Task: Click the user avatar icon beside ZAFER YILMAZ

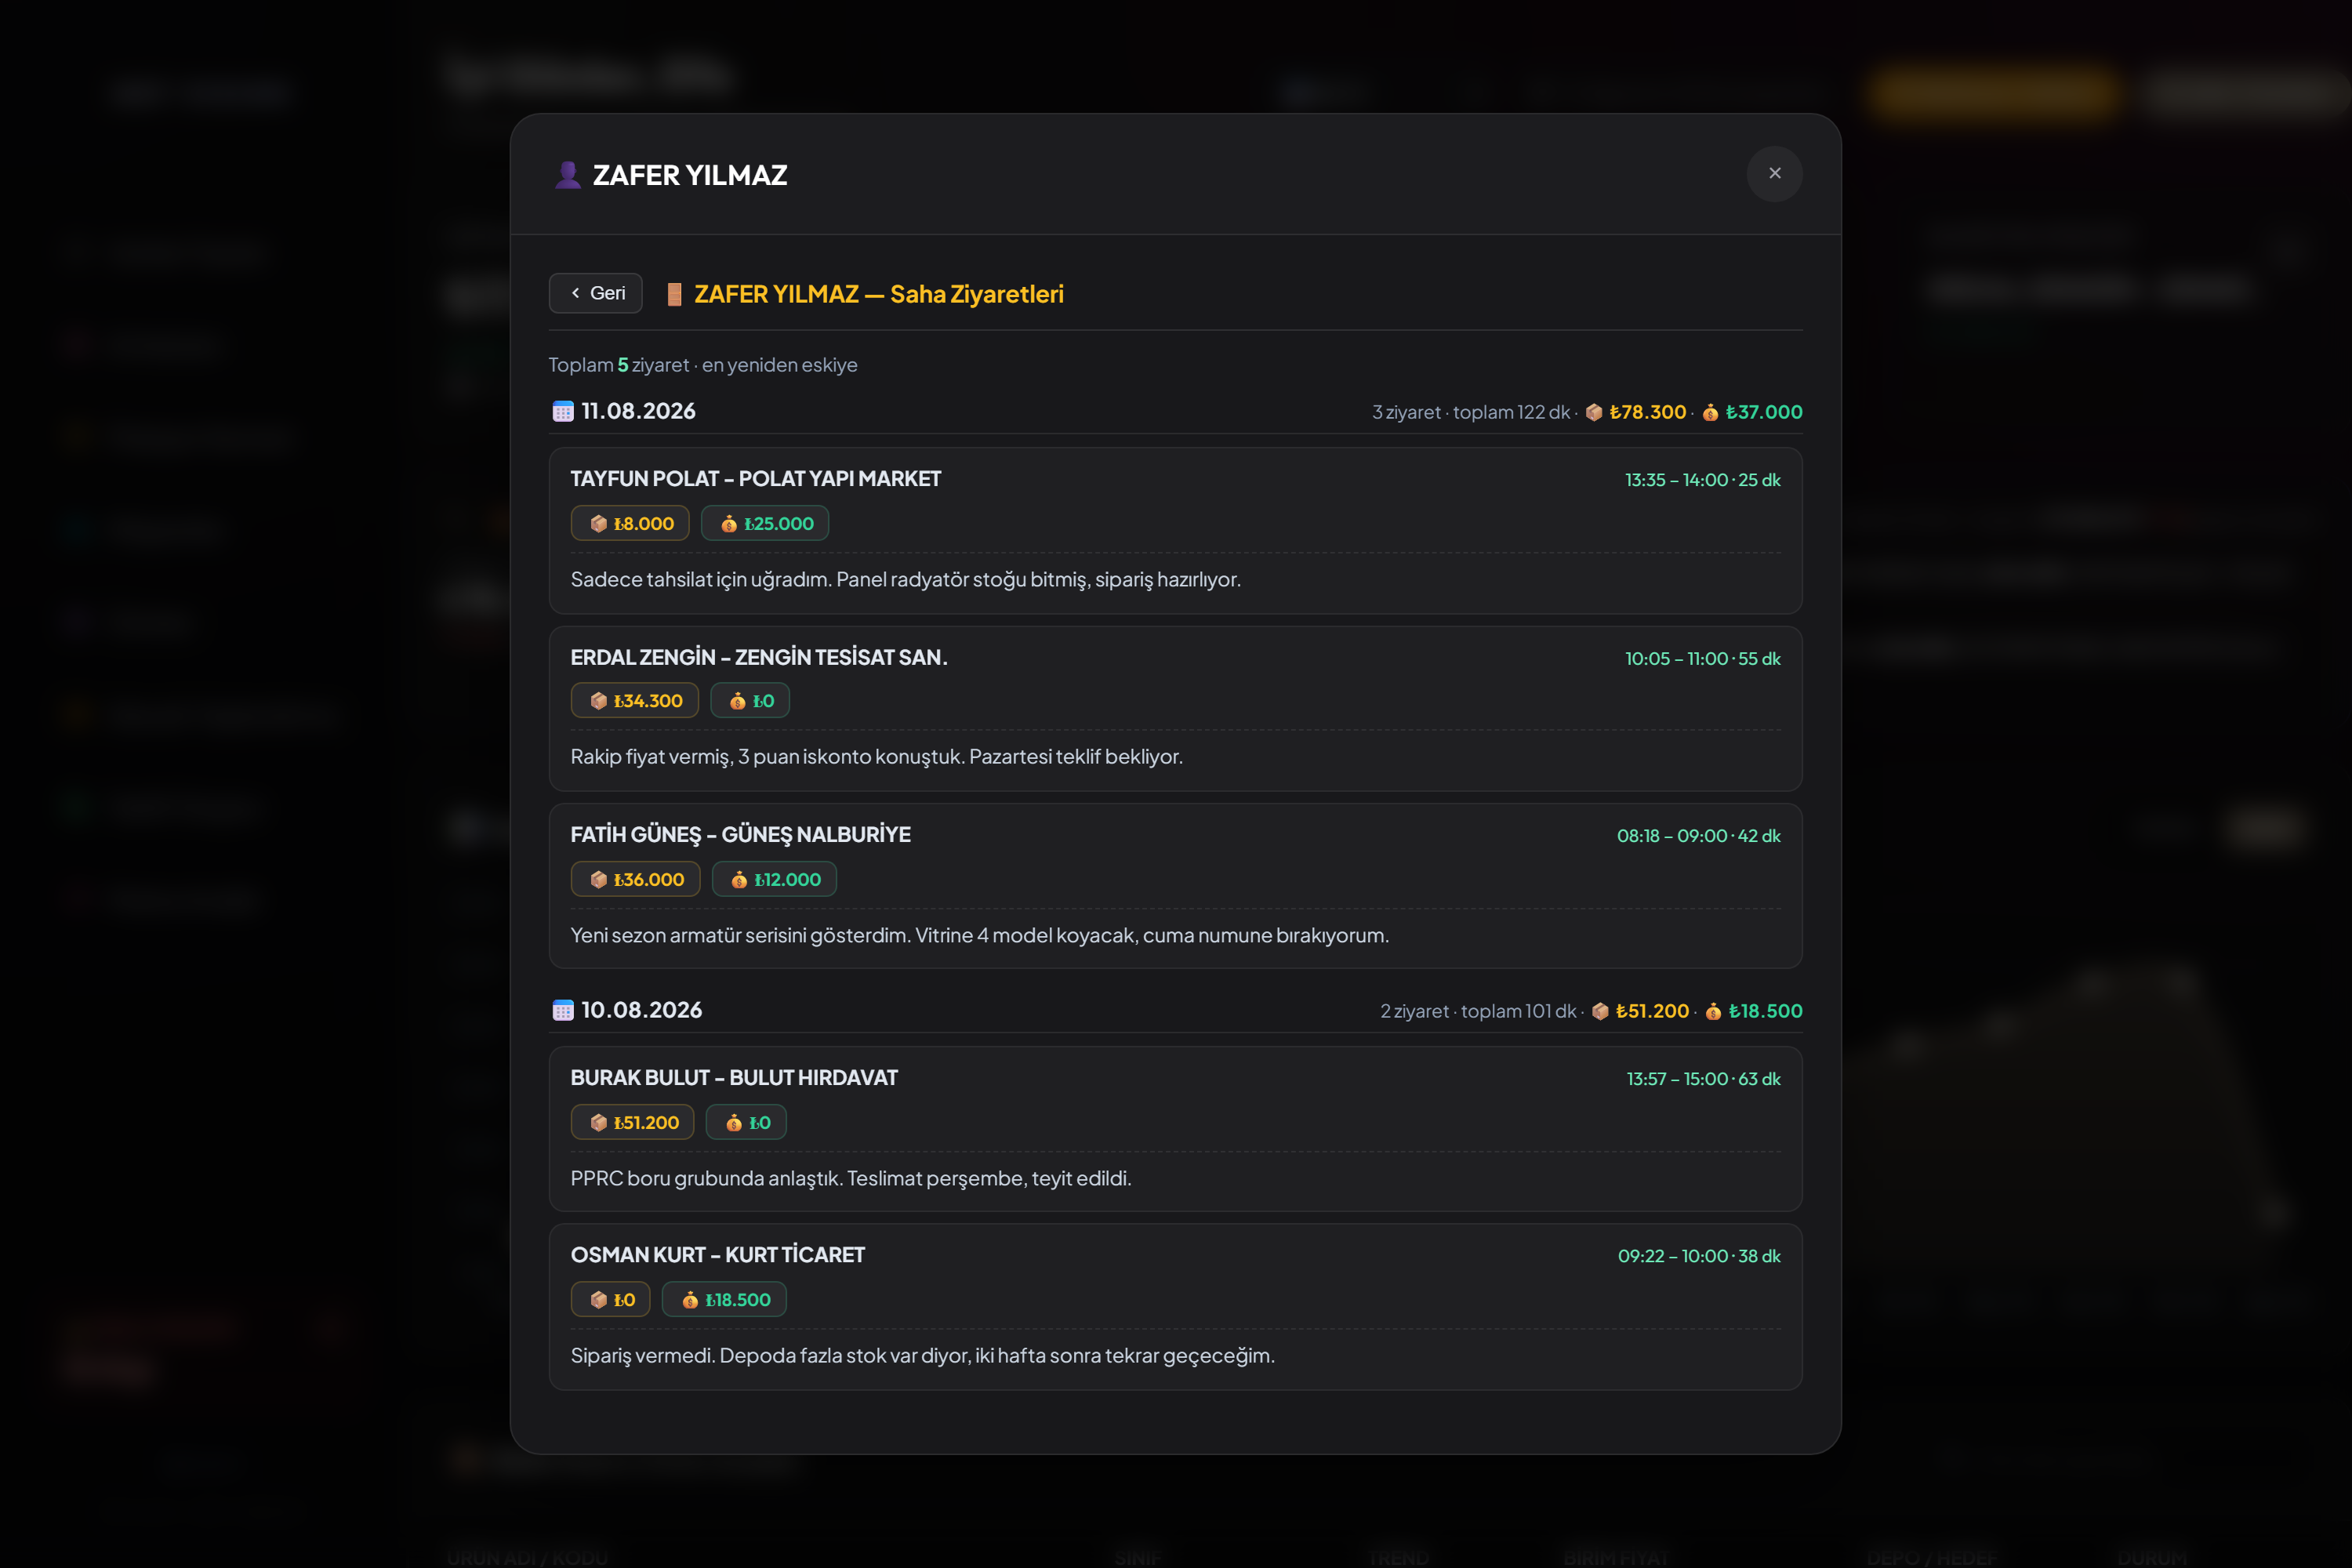Action: tap(568, 175)
